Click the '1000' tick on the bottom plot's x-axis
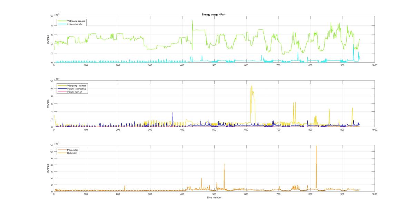Viewport: 414px width, 215px height. tap(374, 194)
